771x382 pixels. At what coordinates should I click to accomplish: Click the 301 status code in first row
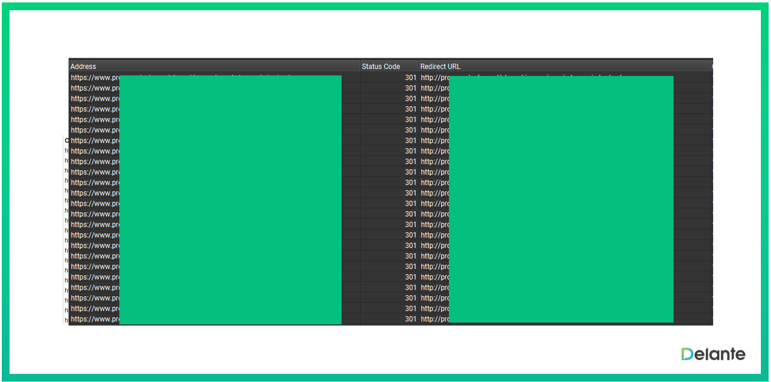[410, 77]
